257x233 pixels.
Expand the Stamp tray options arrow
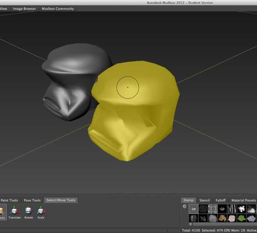184,207
